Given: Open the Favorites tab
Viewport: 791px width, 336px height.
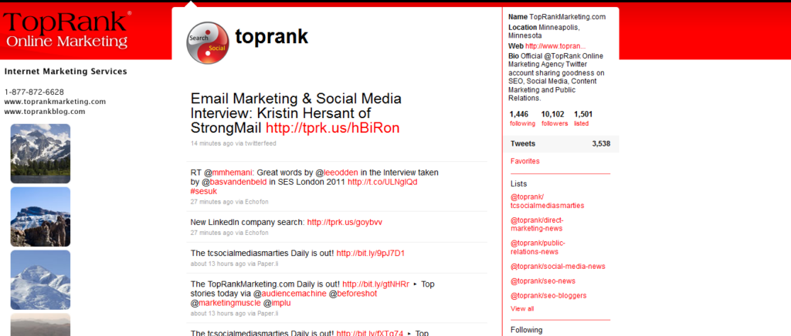Looking at the screenshot, I should (x=525, y=162).
